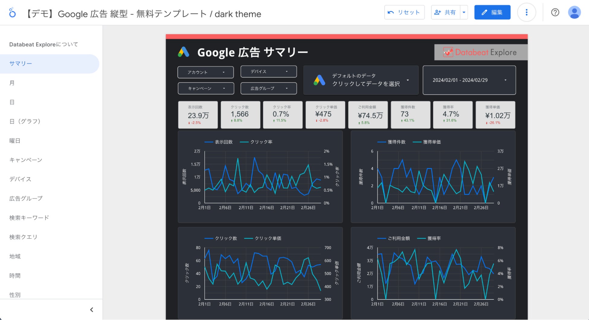Open the 検索クエリ page in sidebar

point(50,237)
